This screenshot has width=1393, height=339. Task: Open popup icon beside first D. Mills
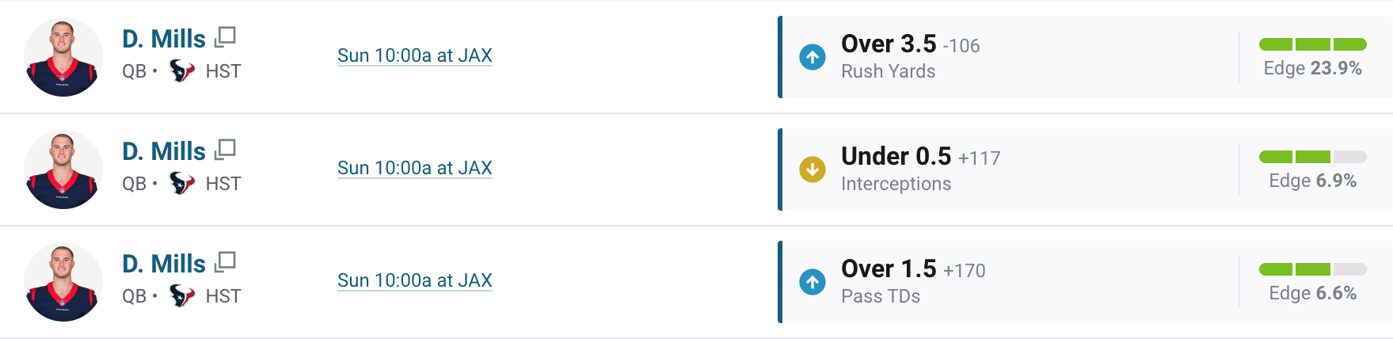click(x=226, y=36)
